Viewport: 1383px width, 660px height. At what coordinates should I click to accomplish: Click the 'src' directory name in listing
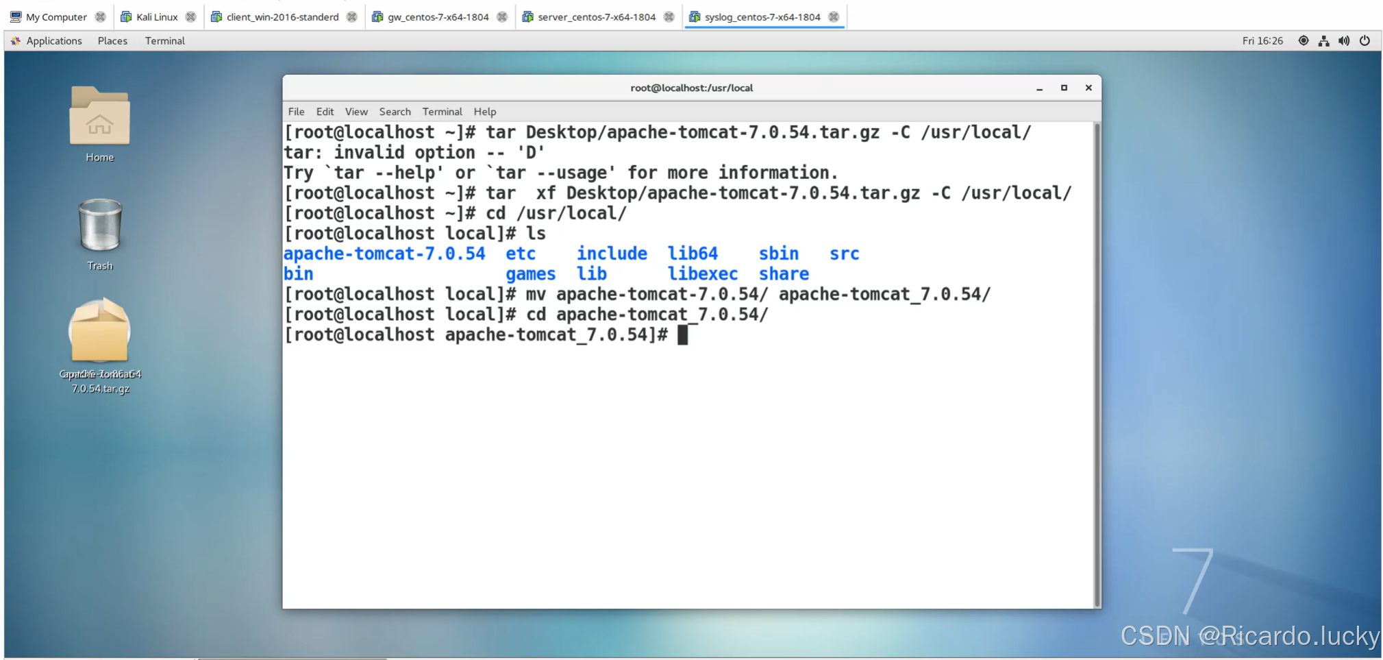pyautogui.click(x=844, y=254)
